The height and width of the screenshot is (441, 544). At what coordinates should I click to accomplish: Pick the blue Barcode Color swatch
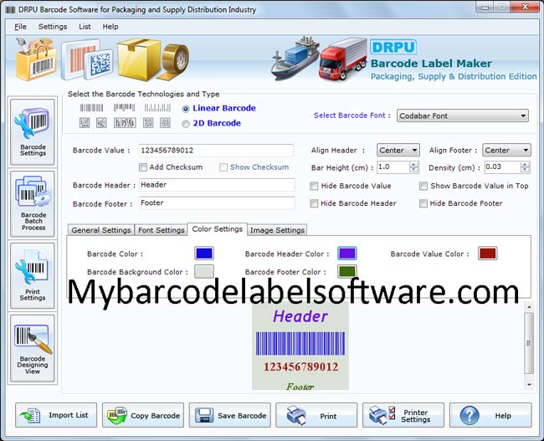(204, 254)
